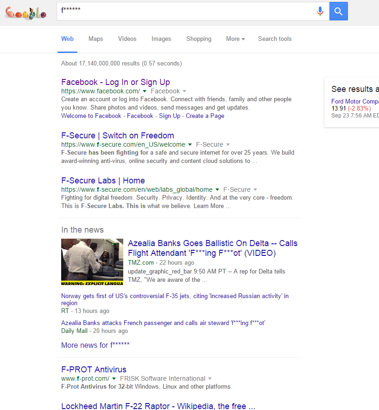The image size is (379, 410).
Task: Switch to the Videos tab
Action: [127, 39]
